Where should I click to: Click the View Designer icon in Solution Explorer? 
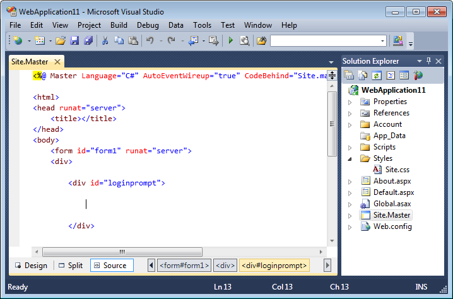pyautogui.click(x=404, y=76)
